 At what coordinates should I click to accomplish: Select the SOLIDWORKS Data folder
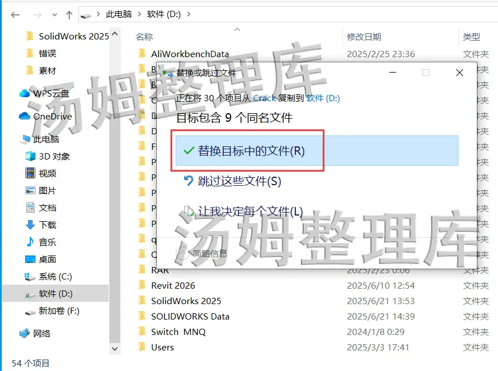coord(190,317)
